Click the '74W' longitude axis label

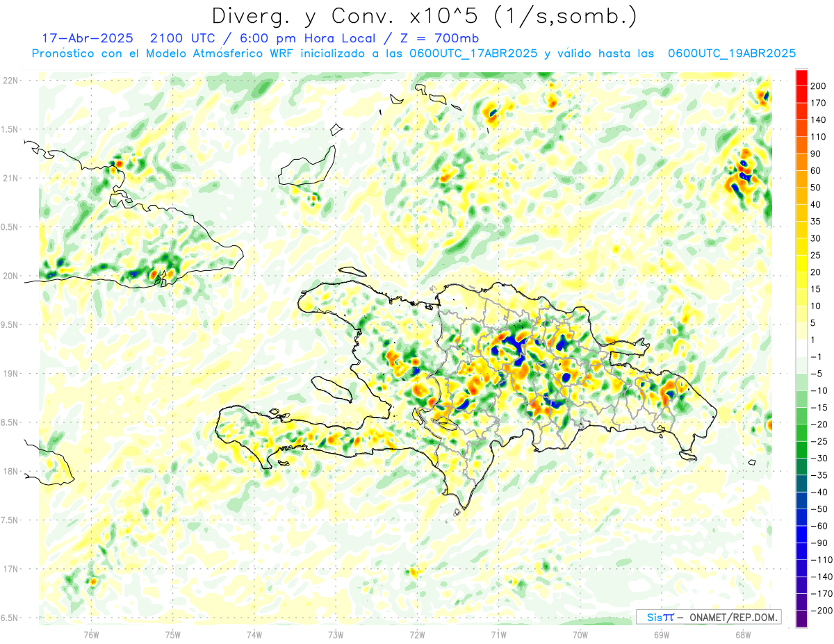tap(254, 634)
